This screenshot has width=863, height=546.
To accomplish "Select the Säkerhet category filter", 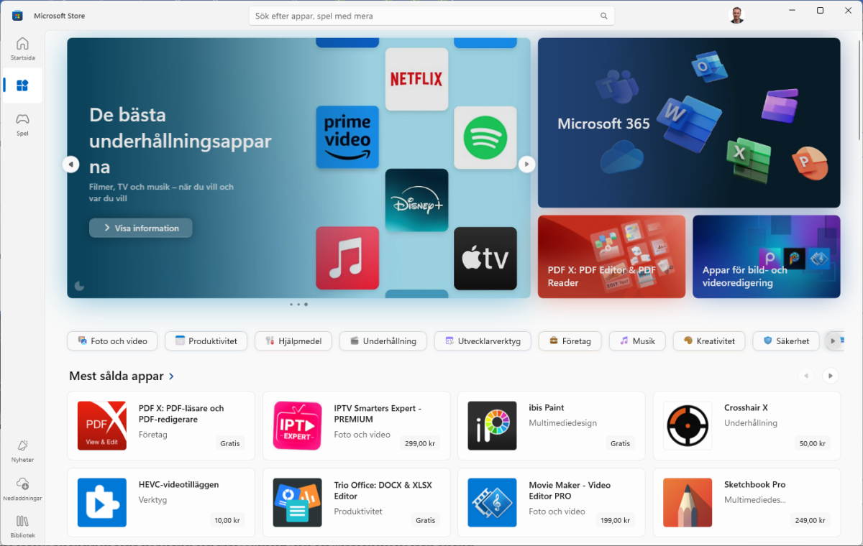I will (785, 341).
